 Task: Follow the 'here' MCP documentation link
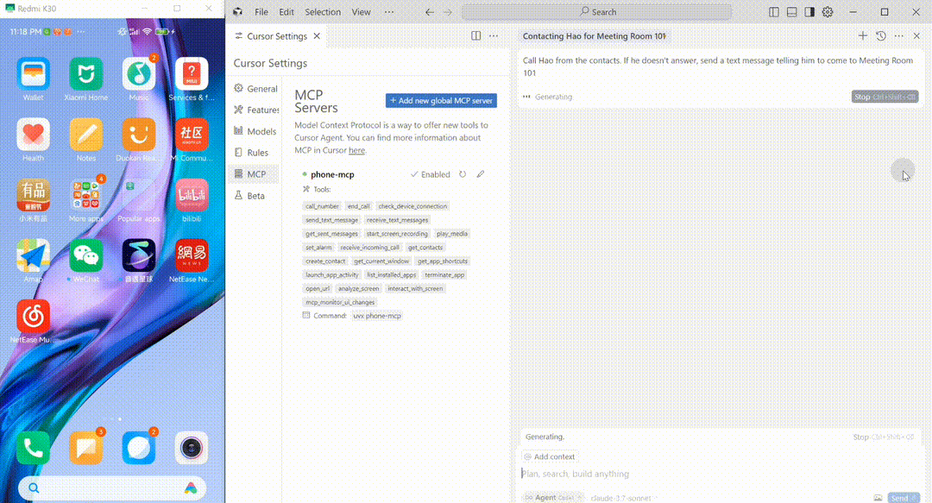[356, 150]
